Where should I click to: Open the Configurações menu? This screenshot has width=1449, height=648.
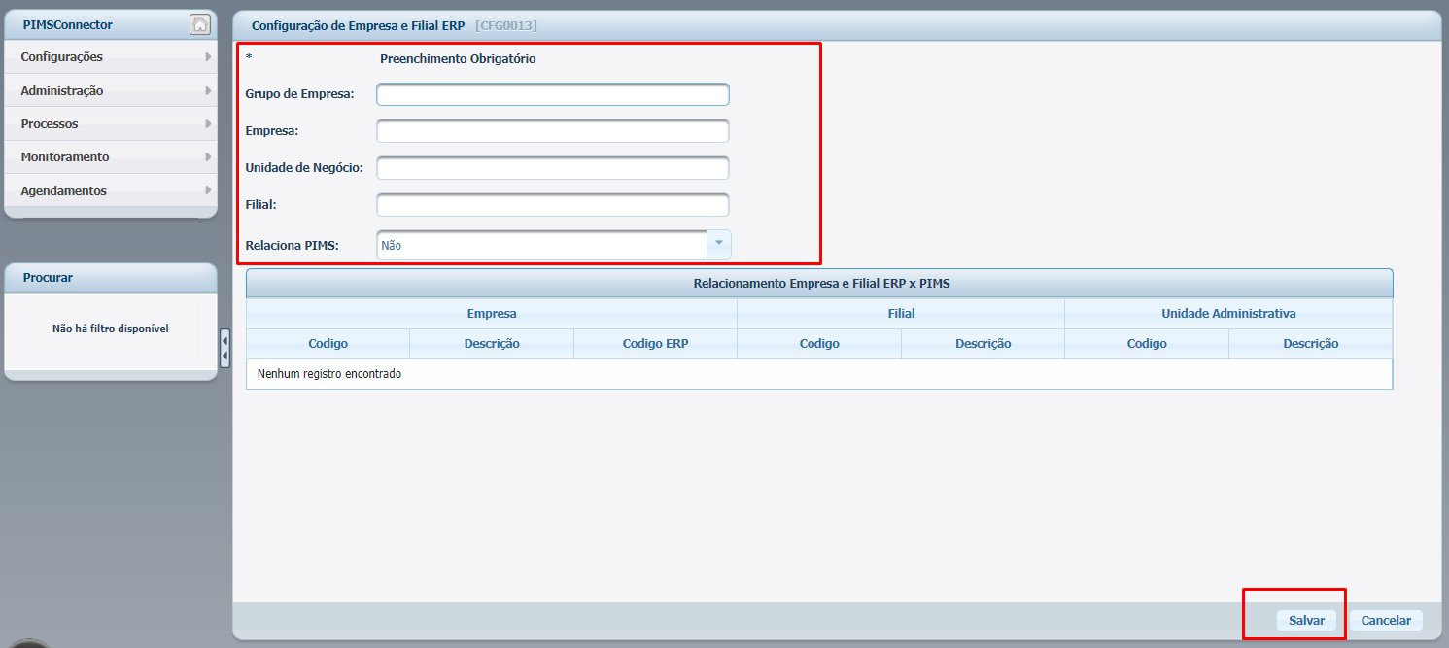111,57
